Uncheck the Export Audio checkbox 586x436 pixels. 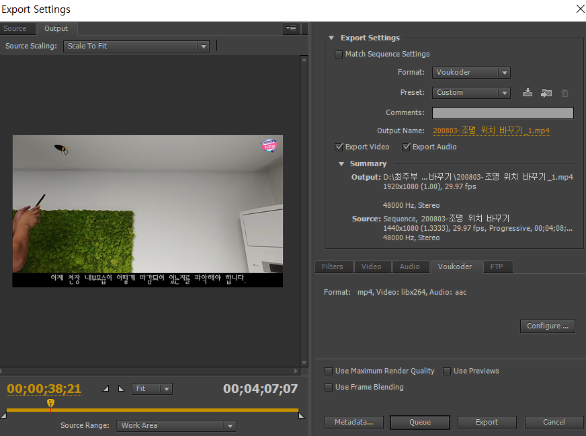(406, 147)
